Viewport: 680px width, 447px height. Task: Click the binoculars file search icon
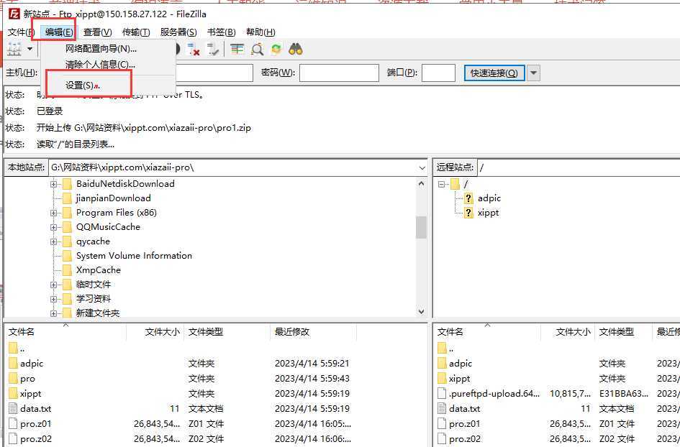[295, 50]
